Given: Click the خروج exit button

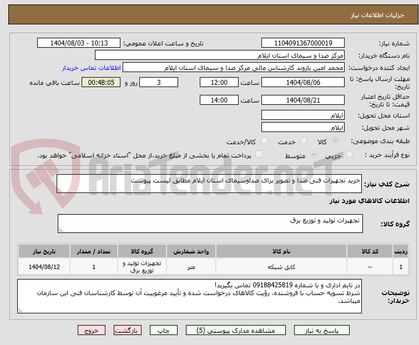Looking at the screenshot, I should tap(92, 331).
